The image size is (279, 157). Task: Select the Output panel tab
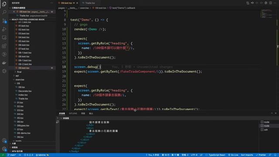pyautogui.click(x=91, y=113)
